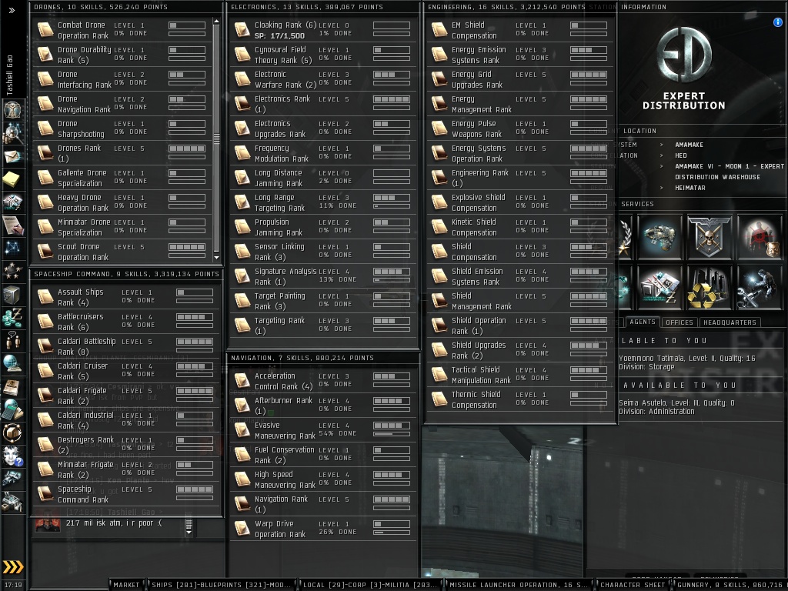Open the signed contract paper icon
This screenshot has width=788, height=591.
tap(12, 225)
